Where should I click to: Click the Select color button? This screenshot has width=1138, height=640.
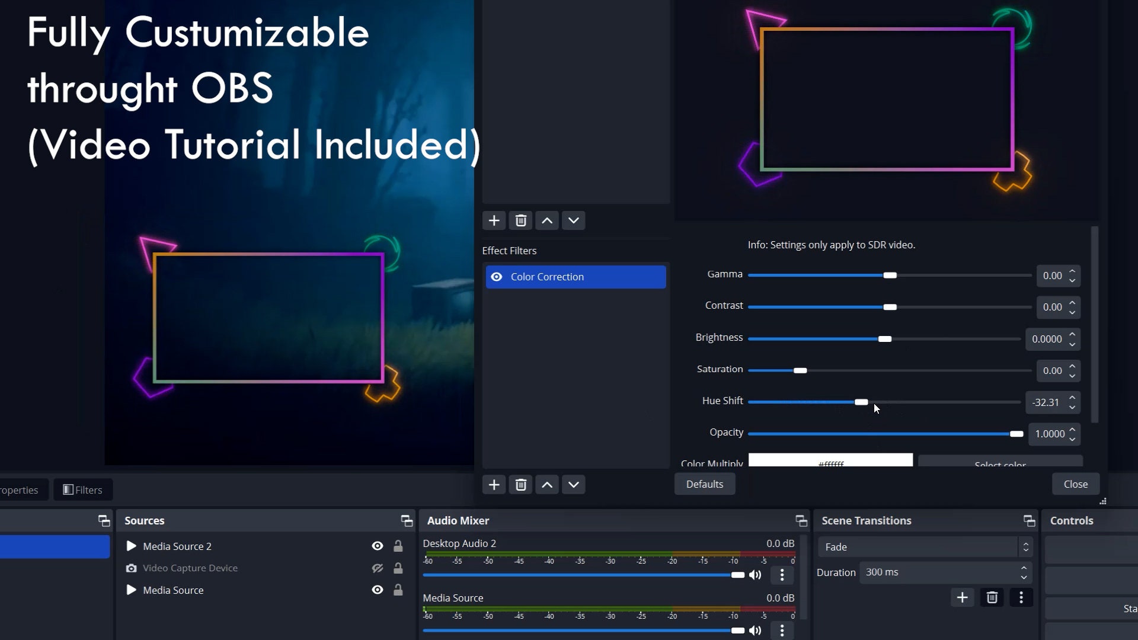coord(1000,461)
